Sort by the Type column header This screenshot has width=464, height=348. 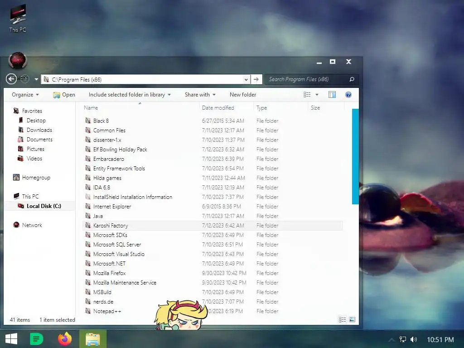(261, 108)
